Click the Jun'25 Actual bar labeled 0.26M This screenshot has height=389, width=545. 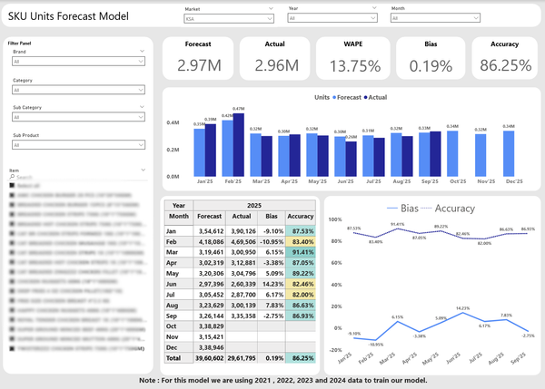tap(351, 159)
